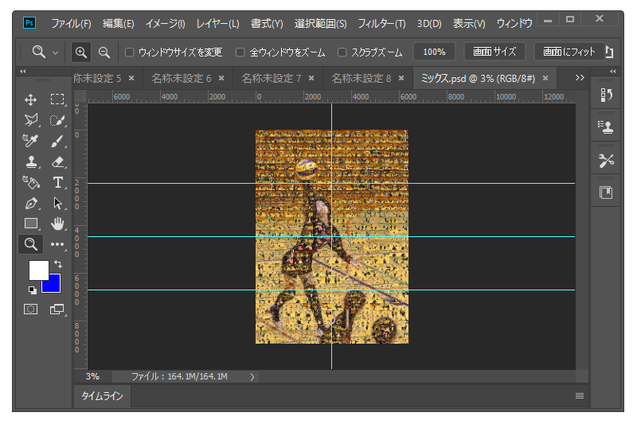Image resolution: width=637 pixels, height=424 pixels.
Task: Select the Path Selection arrow tool
Action: coord(57,204)
